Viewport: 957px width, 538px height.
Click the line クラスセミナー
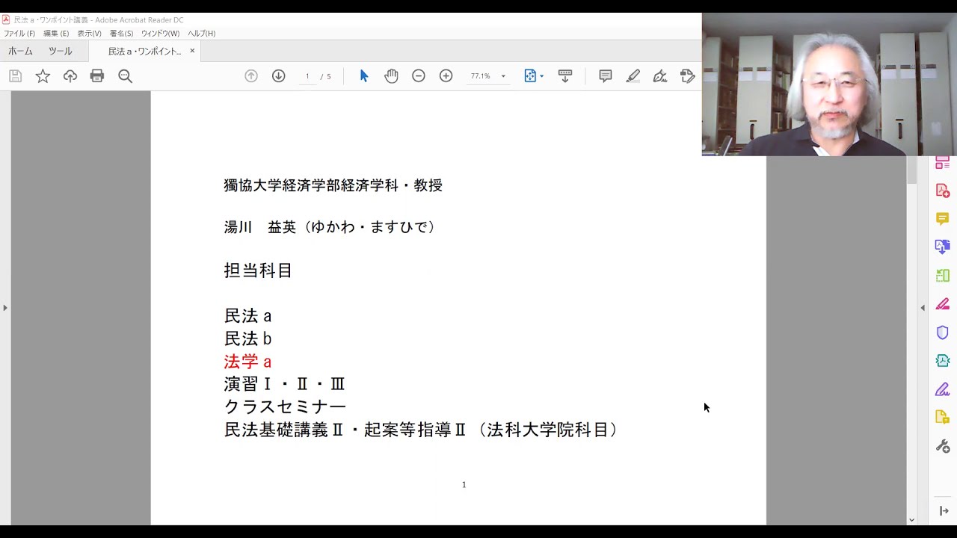coord(285,407)
